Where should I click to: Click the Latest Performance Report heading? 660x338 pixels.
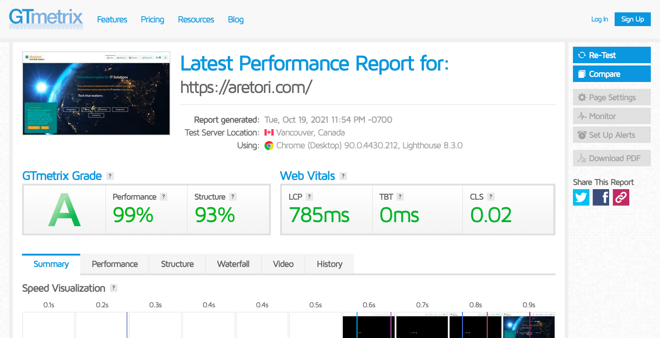coord(314,63)
